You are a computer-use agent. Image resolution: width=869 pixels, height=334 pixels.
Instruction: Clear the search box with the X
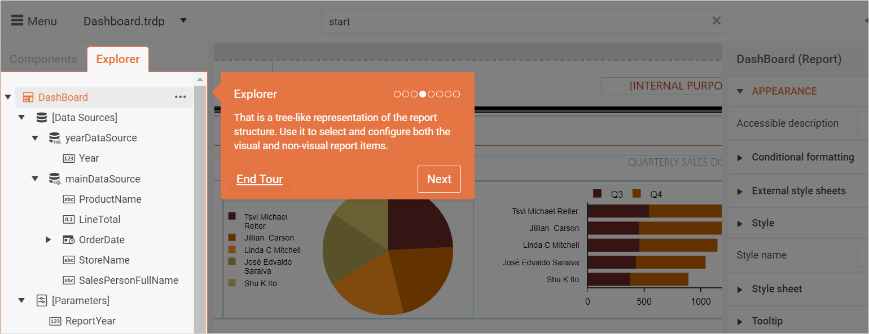coord(716,21)
